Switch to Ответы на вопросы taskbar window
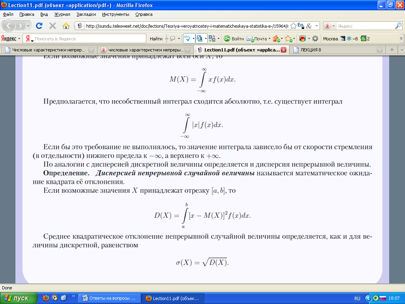The width and height of the screenshot is (405, 304). pyautogui.click(x=109, y=298)
